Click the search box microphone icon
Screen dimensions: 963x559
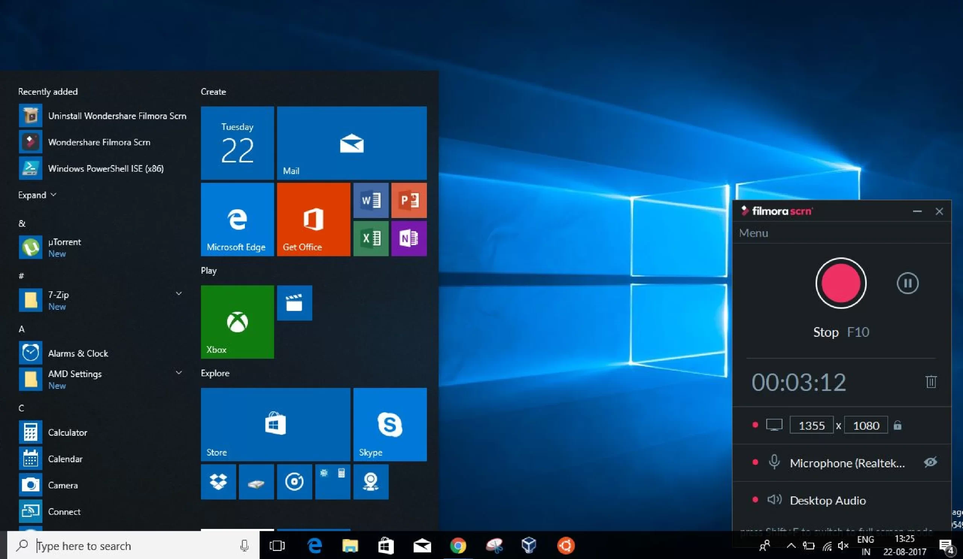[244, 545]
